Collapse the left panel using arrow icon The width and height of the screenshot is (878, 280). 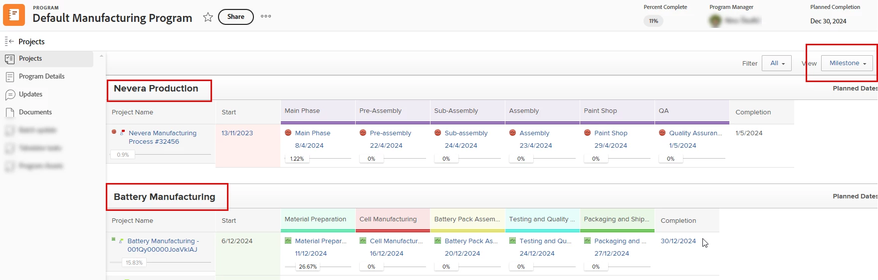(9, 41)
